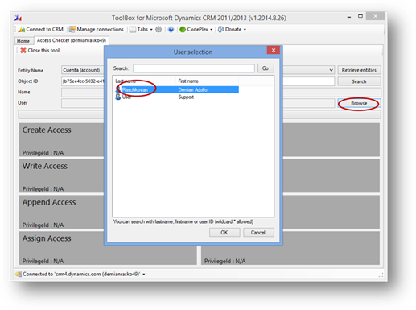
Task: Minimize the ToolBox window
Action: click(x=349, y=17)
